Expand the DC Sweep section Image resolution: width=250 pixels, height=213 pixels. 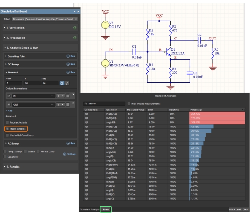tap(6, 64)
